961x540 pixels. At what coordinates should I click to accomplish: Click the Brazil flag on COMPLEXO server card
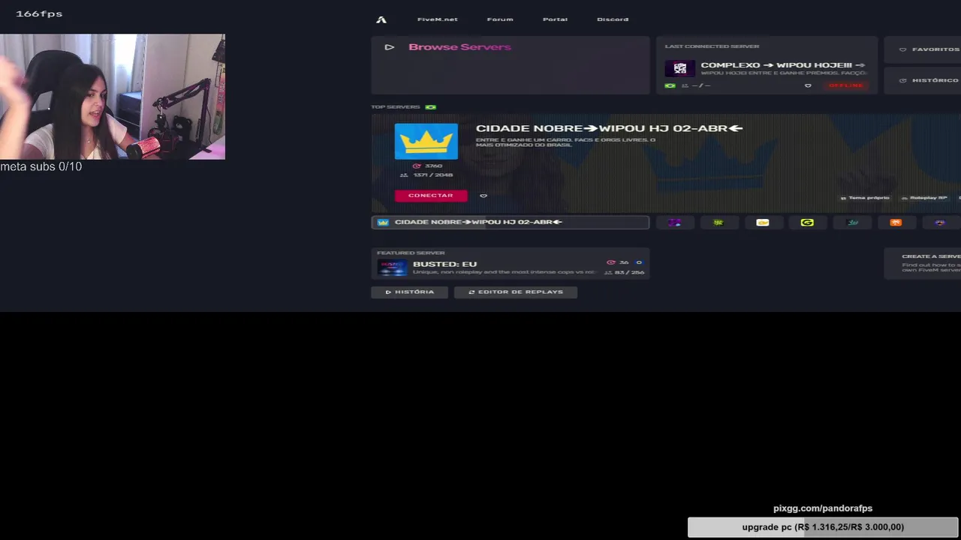tap(670, 85)
